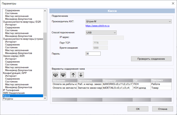Open IP Телефония settings item

(11, 90)
